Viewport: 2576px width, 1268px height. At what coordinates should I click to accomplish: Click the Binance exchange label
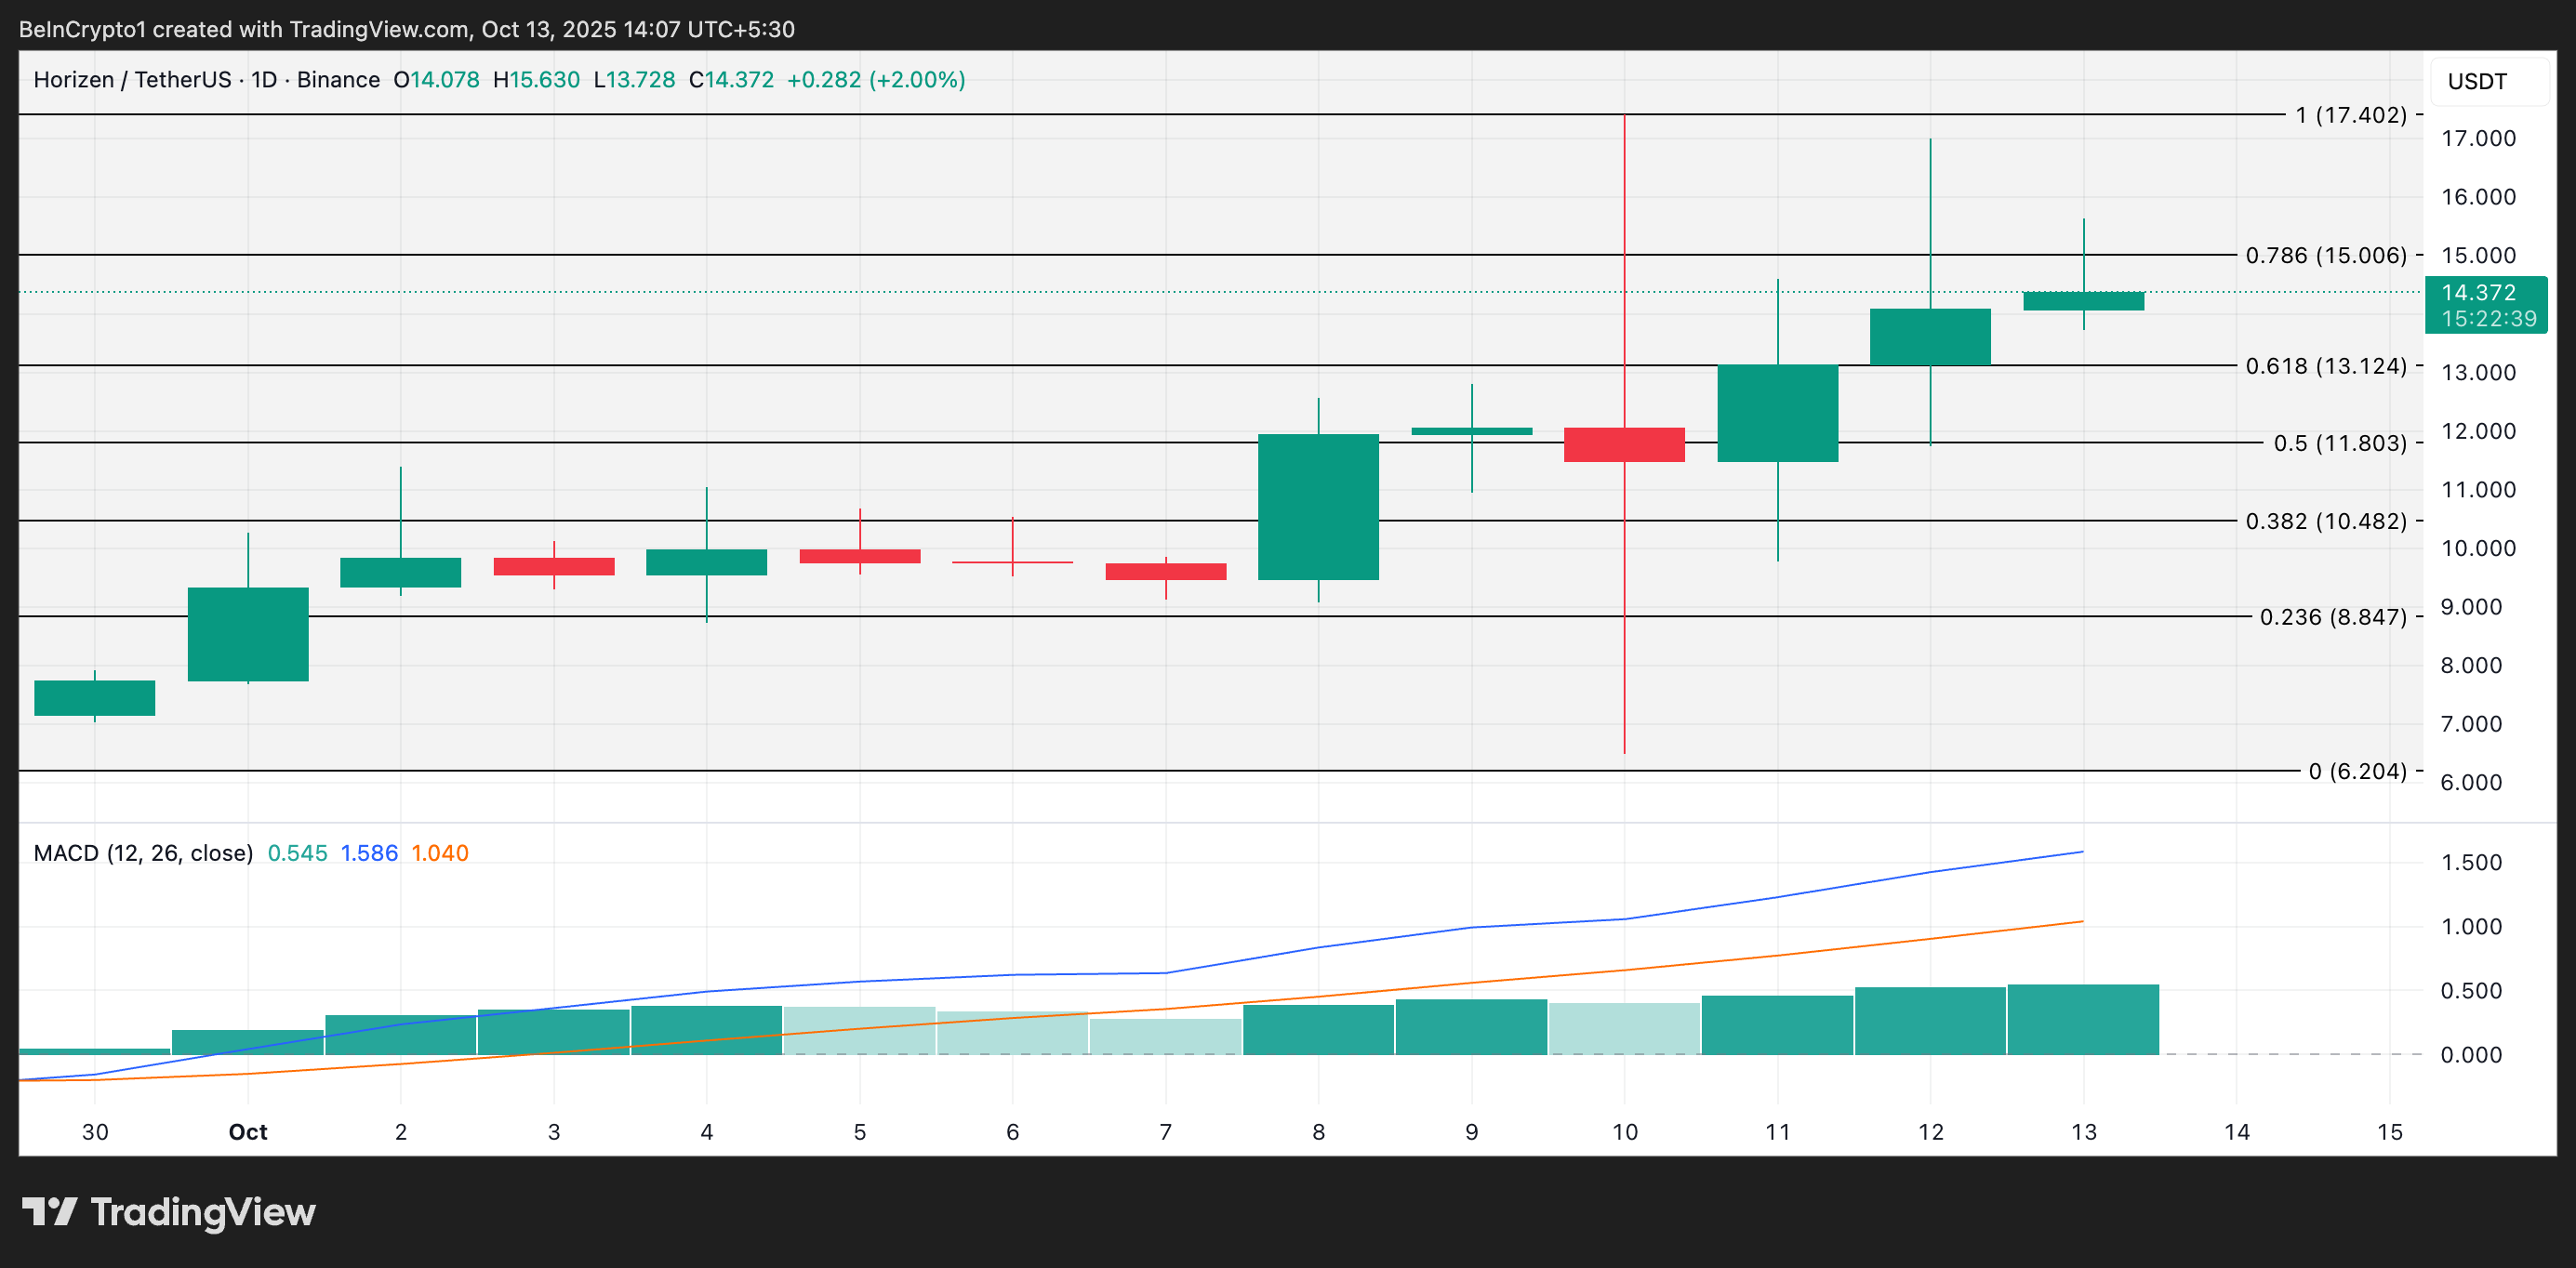pos(340,80)
